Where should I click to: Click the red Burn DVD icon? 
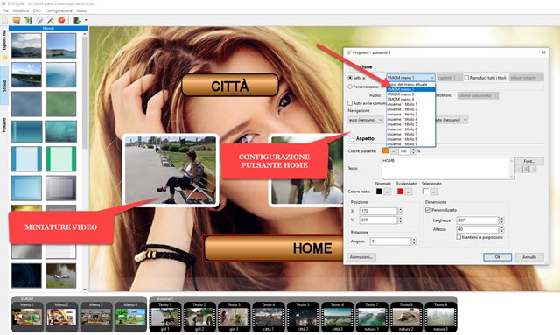(61, 20)
